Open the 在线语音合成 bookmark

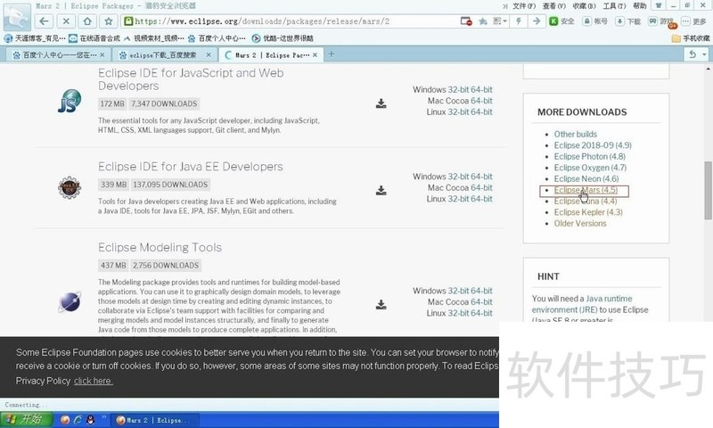click(x=94, y=38)
